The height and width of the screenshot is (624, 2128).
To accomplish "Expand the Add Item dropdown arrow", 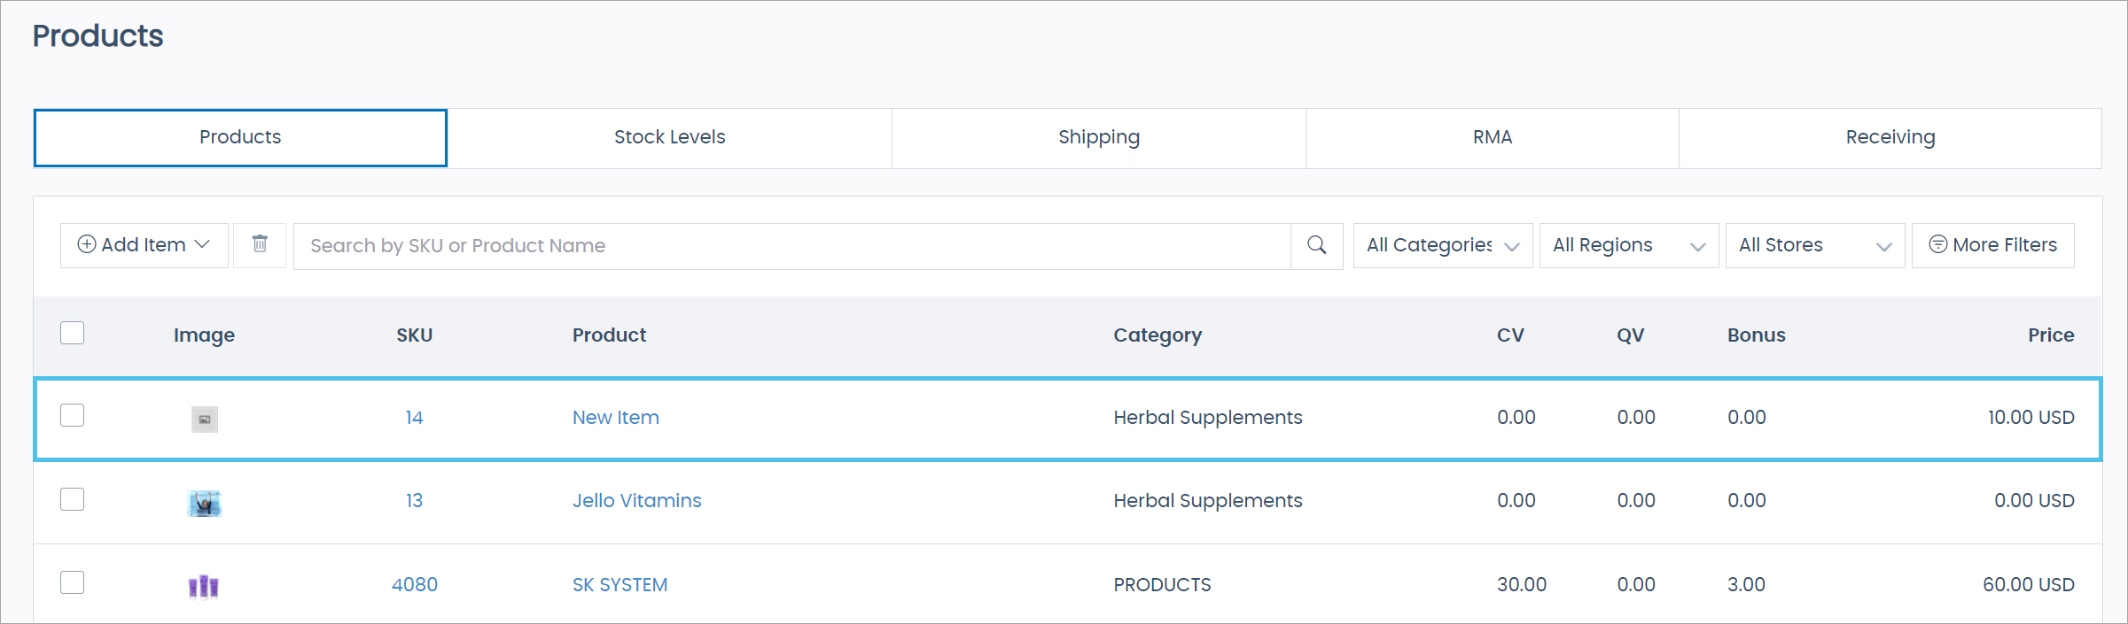I will click(x=205, y=244).
